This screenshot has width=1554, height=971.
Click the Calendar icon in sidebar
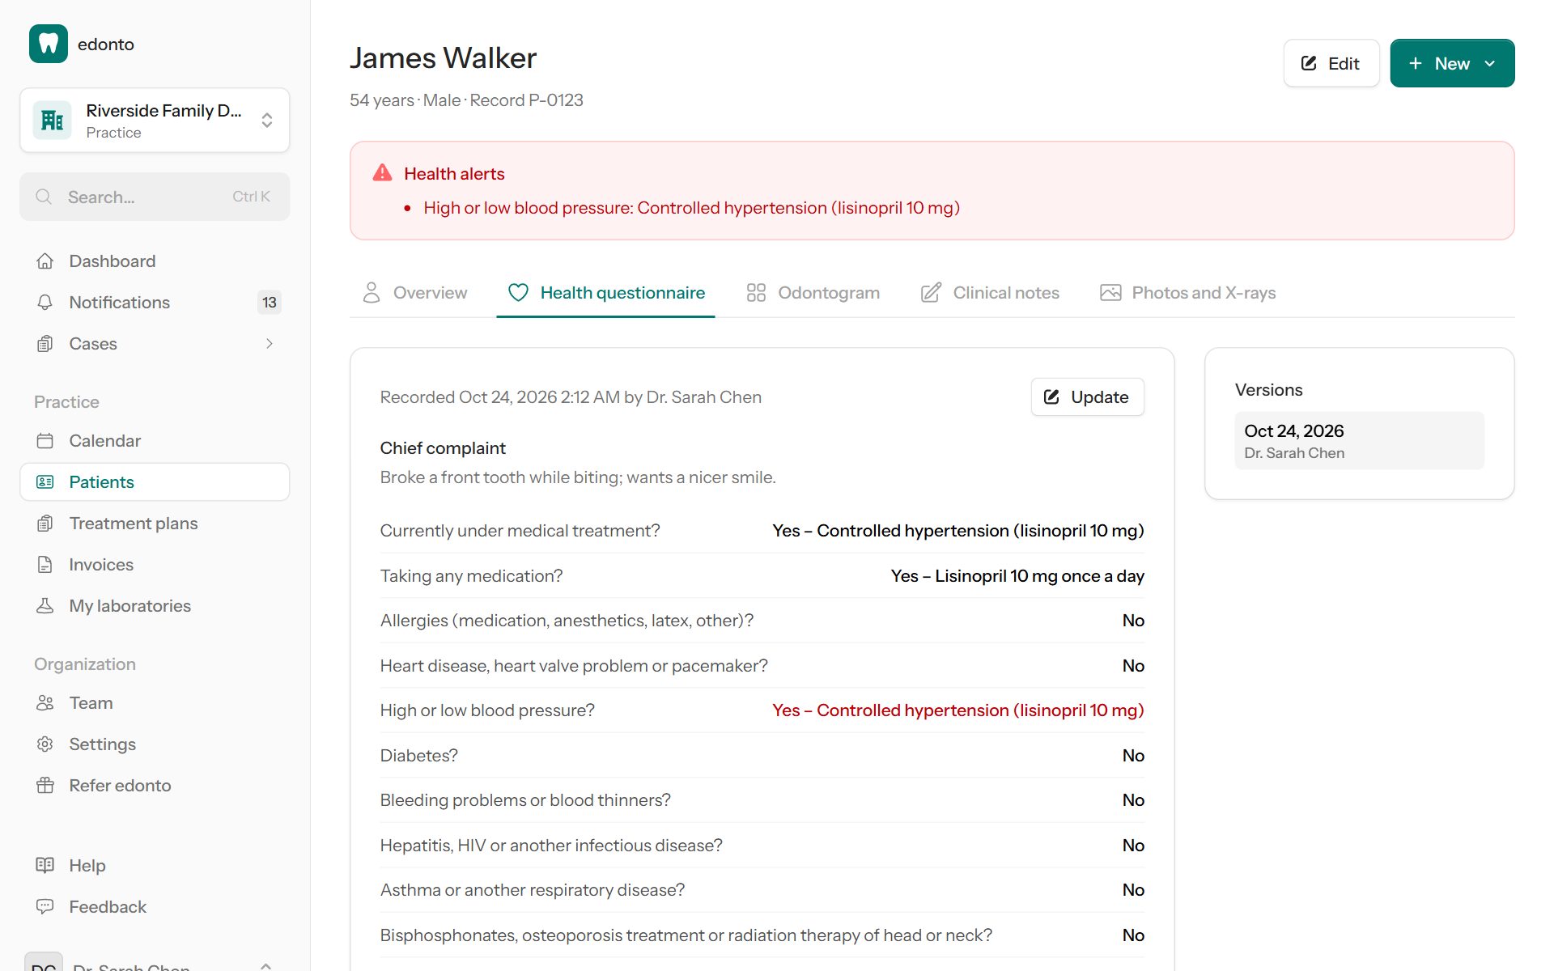[x=45, y=441]
